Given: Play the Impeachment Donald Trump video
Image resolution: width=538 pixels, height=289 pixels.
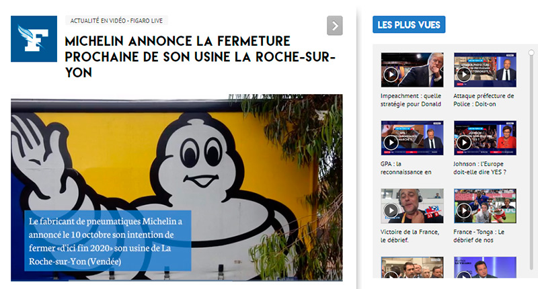Looking at the screenshot, I should [412, 70].
